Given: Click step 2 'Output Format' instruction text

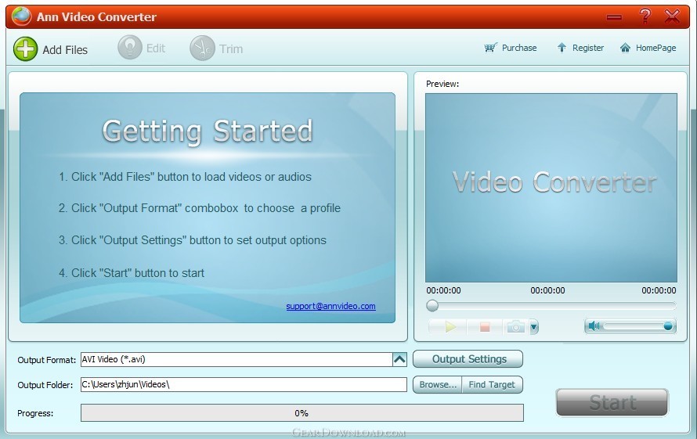Looking at the screenshot, I should (200, 208).
